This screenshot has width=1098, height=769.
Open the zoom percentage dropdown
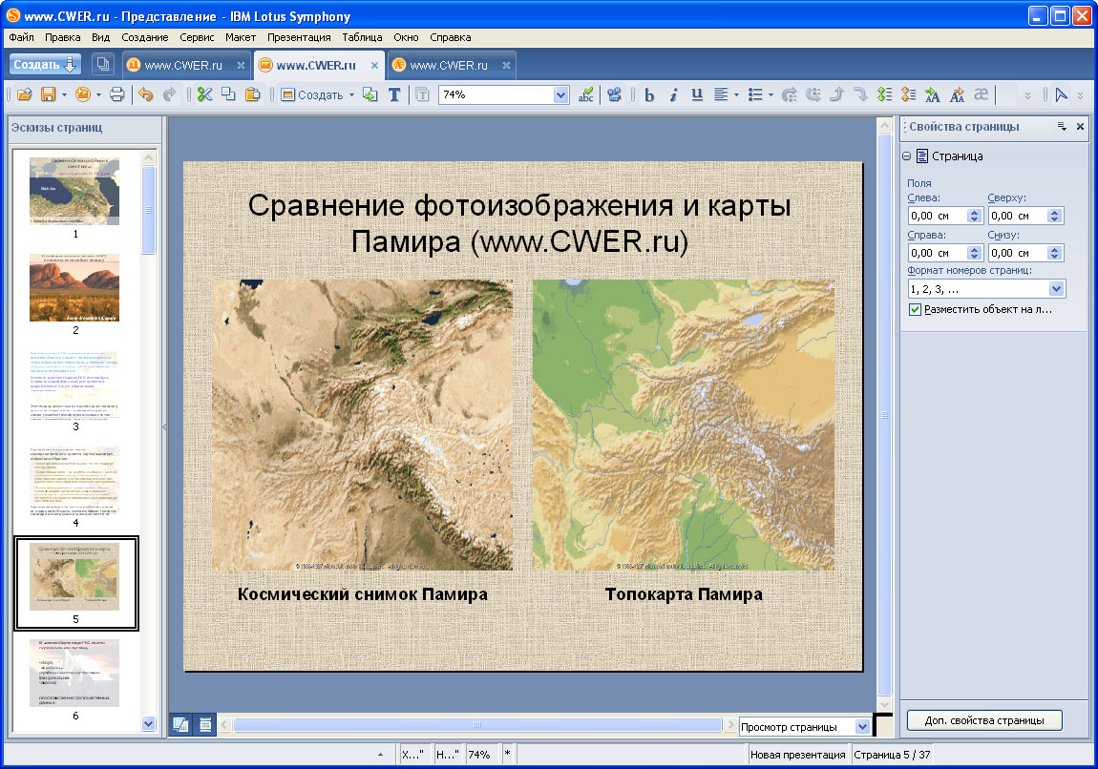pyautogui.click(x=560, y=94)
